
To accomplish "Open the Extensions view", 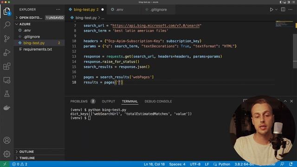I will tap(7, 66).
